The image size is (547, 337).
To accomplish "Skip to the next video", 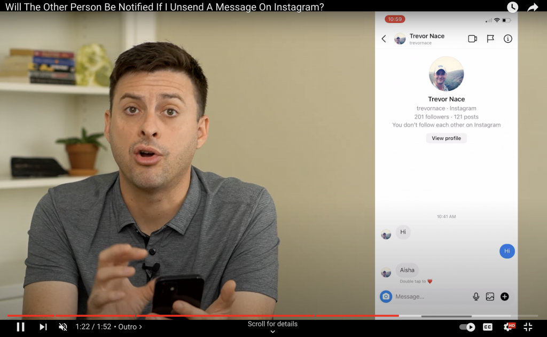I will 43,327.
